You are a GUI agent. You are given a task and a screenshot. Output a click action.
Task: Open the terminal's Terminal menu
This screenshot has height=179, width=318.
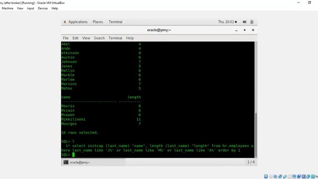(115, 38)
